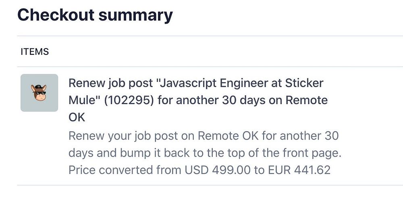Click the word "Checkout" in the heading
Screen dimensions: 403x211
point(55,15)
